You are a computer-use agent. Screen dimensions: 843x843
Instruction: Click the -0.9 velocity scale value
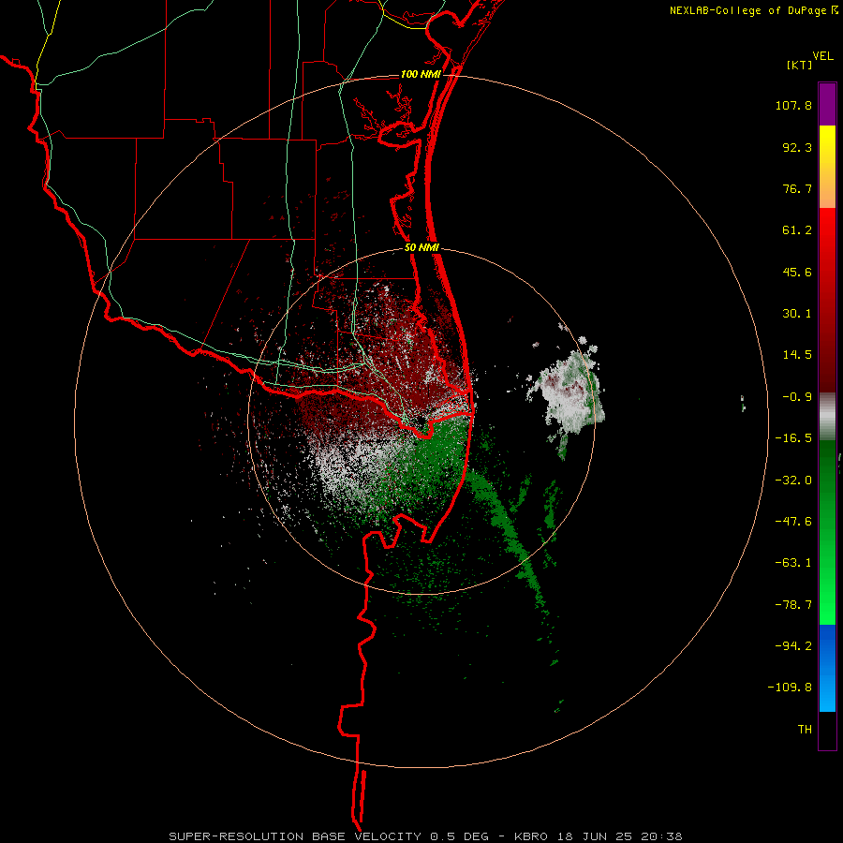[x=797, y=397]
